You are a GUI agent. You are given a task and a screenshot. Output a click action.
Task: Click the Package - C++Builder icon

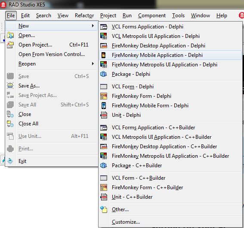(104, 166)
